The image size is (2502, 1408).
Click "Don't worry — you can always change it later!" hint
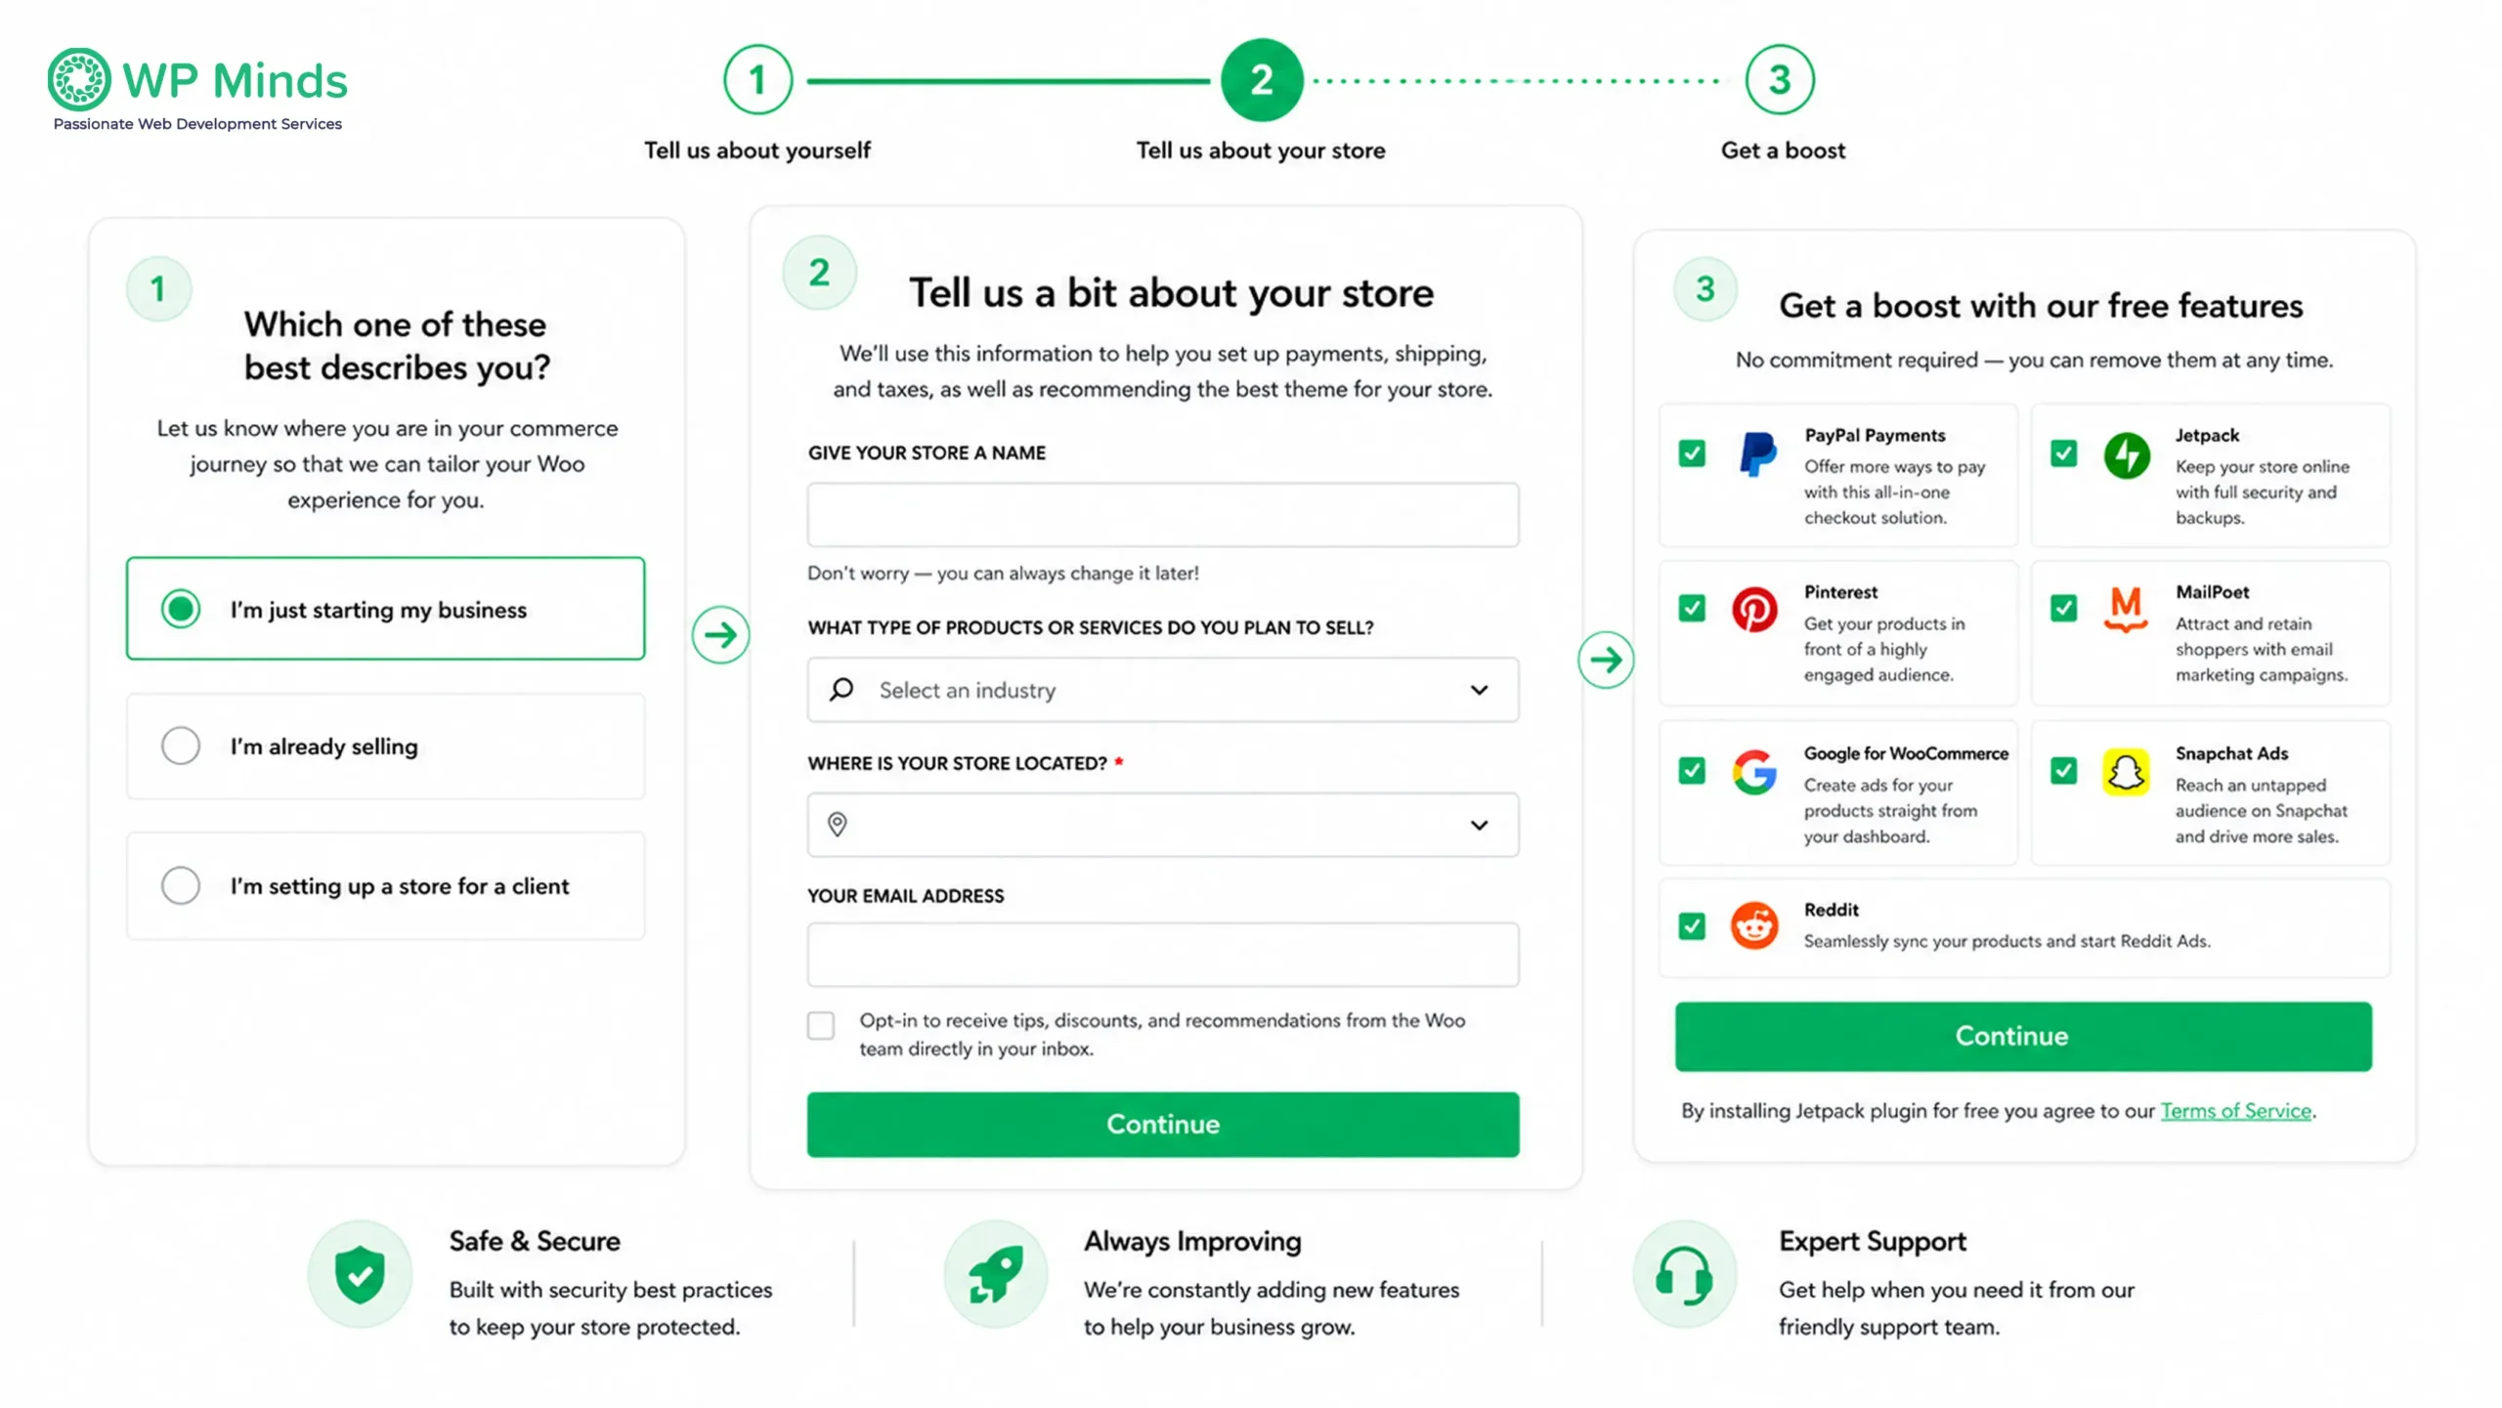point(1003,574)
